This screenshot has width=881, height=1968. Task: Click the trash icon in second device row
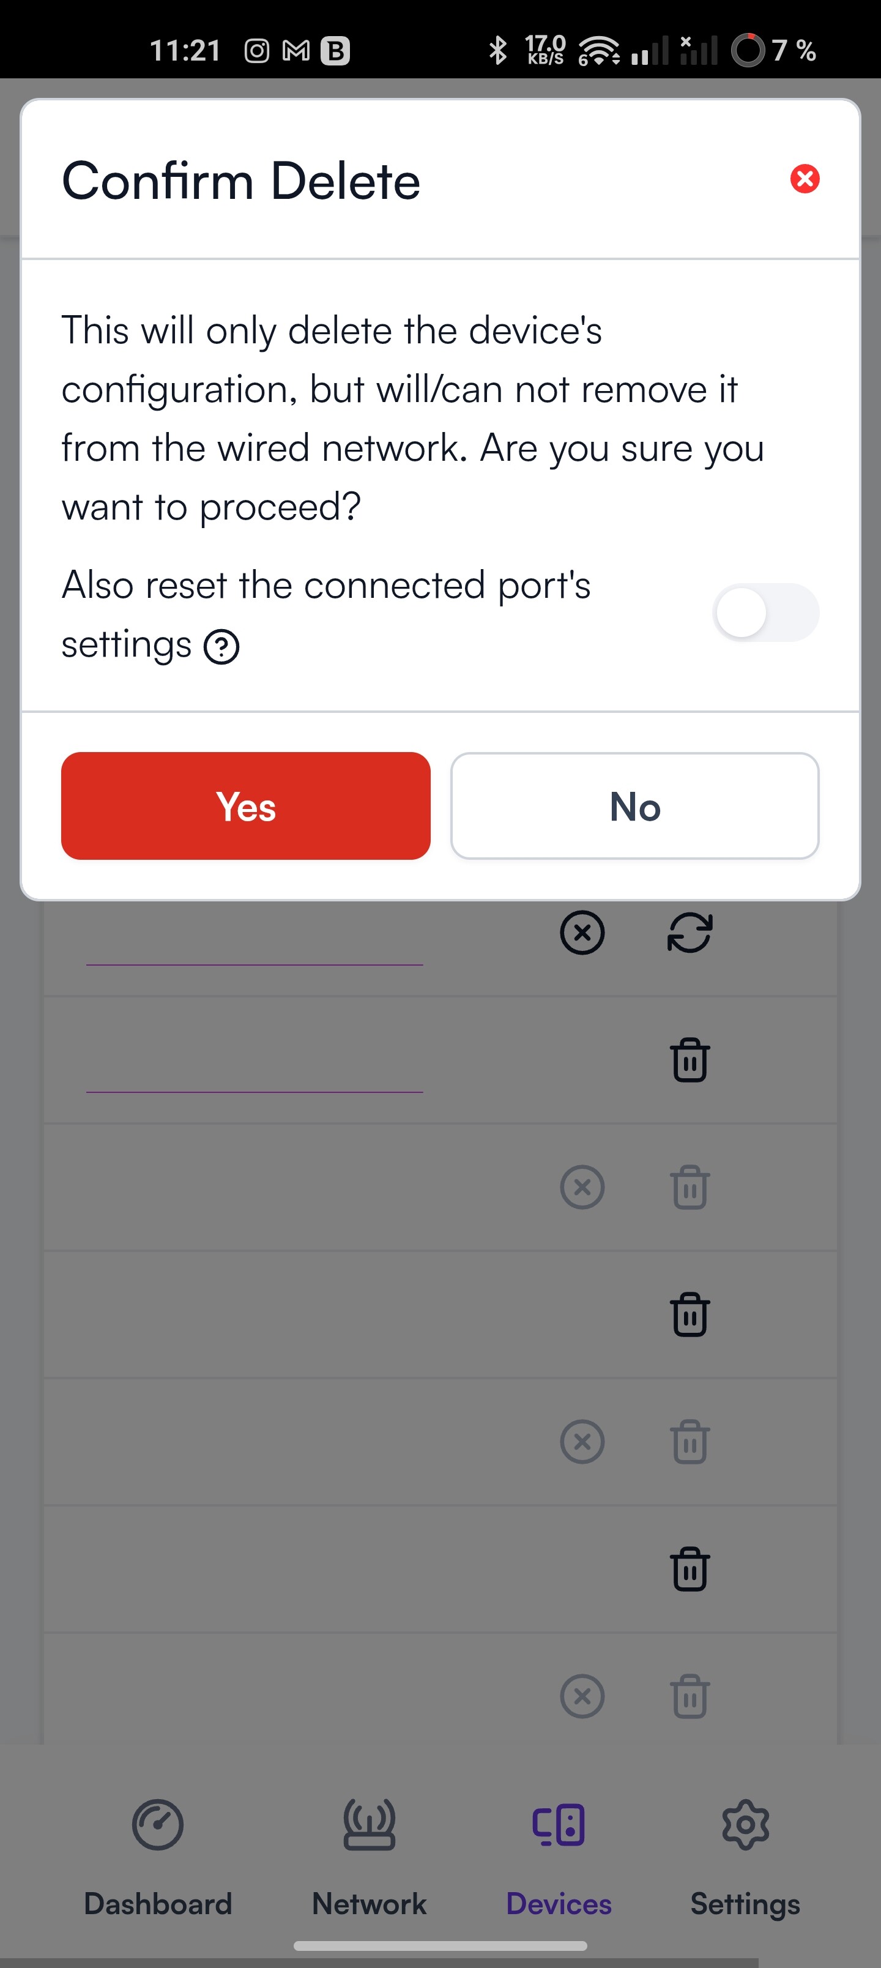tap(690, 1060)
